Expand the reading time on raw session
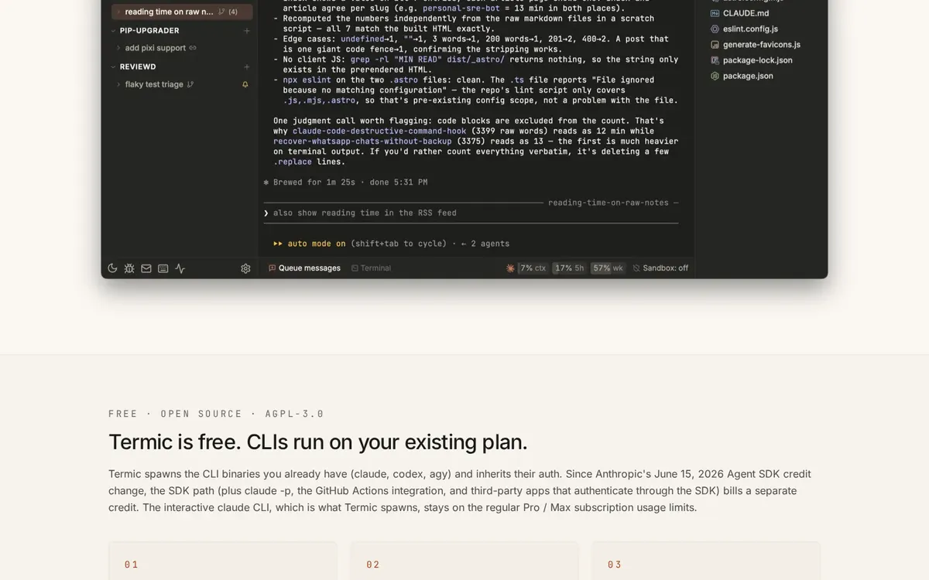Screen dimensions: 929x580 click(118, 12)
